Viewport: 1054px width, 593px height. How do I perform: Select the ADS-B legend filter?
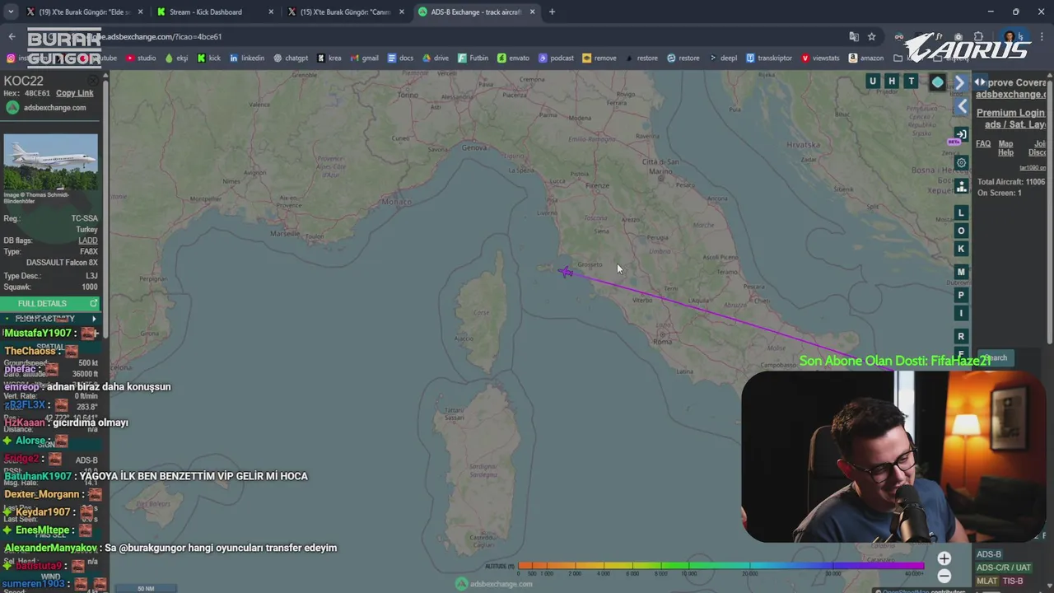pyautogui.click(x=989, y=554)
